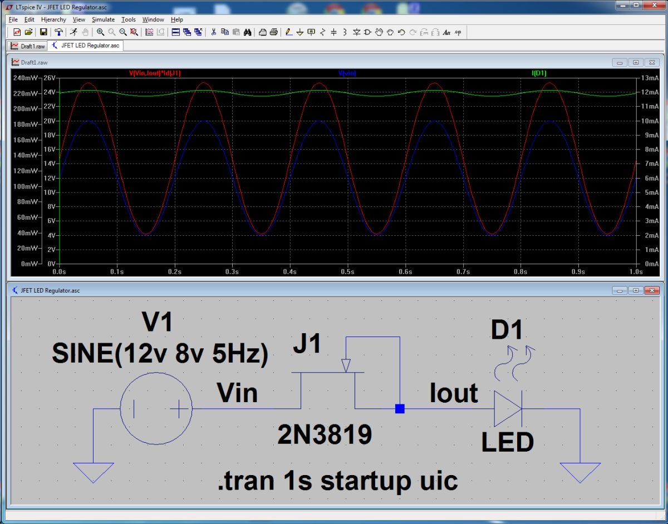Place an Inductor from toolbar

(x=345, y=32)
